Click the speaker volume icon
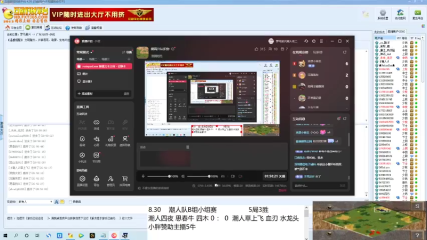Image resolution: width=427 pixels, height=240 pixels. tap(183, 177)
